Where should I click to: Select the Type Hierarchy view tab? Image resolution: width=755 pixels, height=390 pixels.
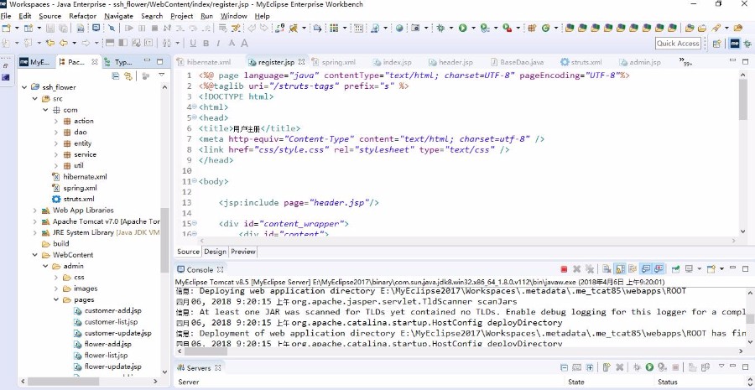(118, 62)
